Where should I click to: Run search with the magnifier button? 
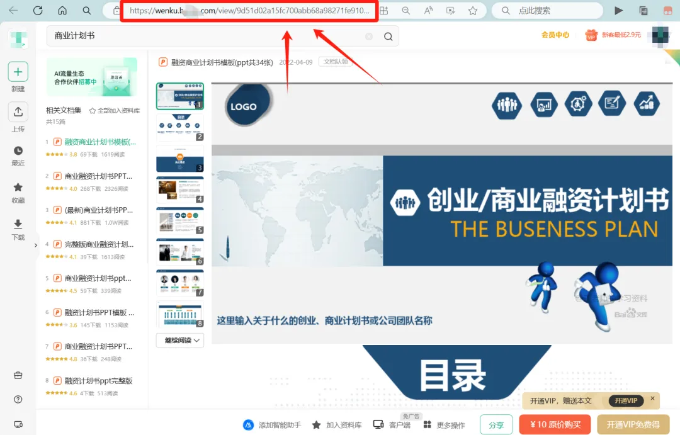pos(388,37)
